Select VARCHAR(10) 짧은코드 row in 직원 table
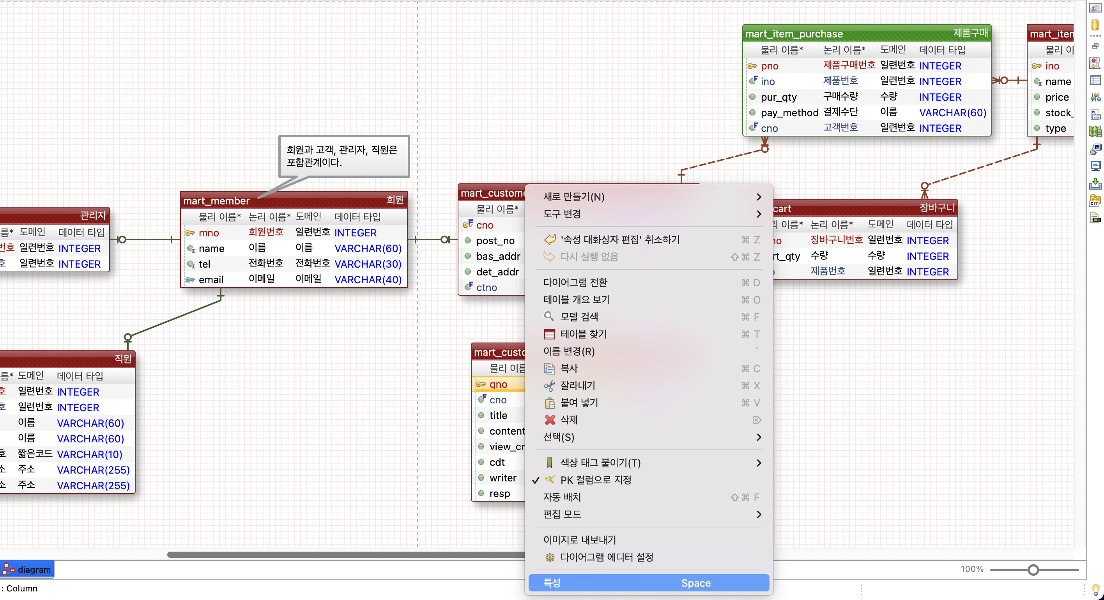This screenshot has width=1104, height=600. click(x=67, y=454)
